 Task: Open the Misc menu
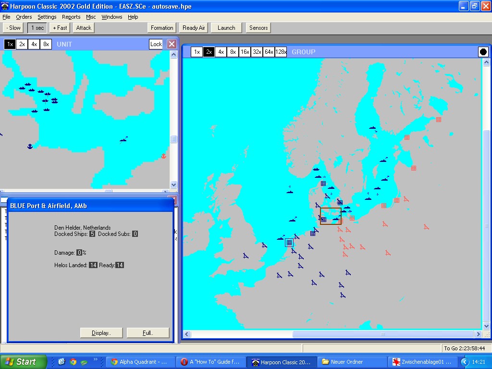(91, 17)
